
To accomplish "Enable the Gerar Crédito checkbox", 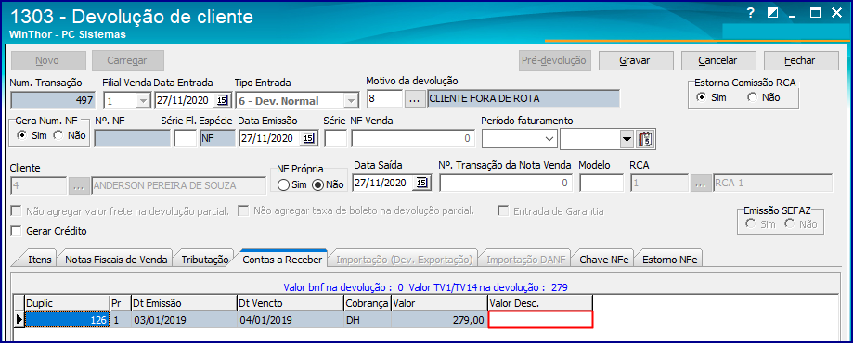I will [x=16, y=231].
